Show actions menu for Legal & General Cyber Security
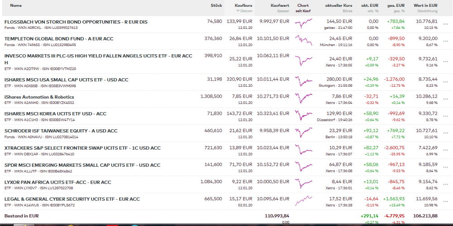The height and width of the screenshot is (226, 453). coord(445,202)
